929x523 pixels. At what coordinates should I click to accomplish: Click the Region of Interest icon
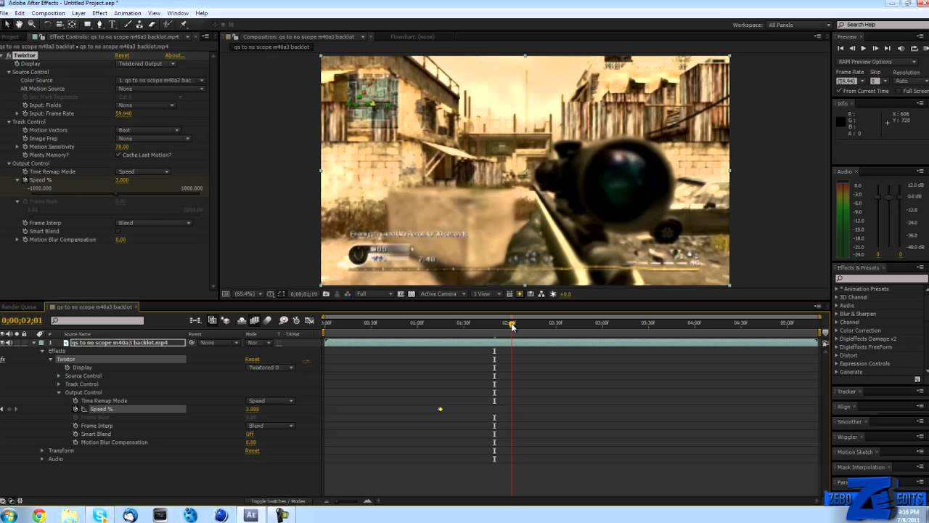click(401, 294)
